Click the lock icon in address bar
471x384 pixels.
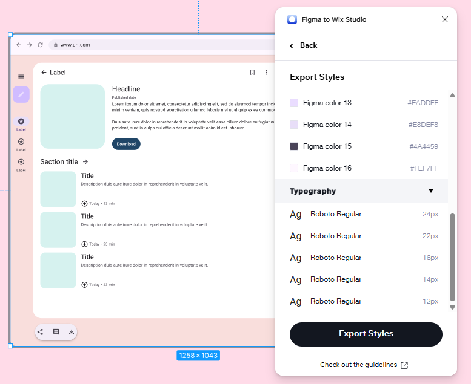56,45
